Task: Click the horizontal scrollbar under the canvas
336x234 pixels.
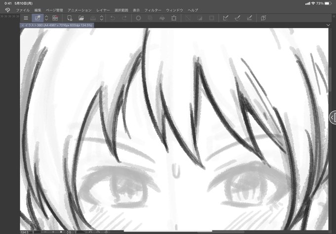Action: (x=221, y=232)
